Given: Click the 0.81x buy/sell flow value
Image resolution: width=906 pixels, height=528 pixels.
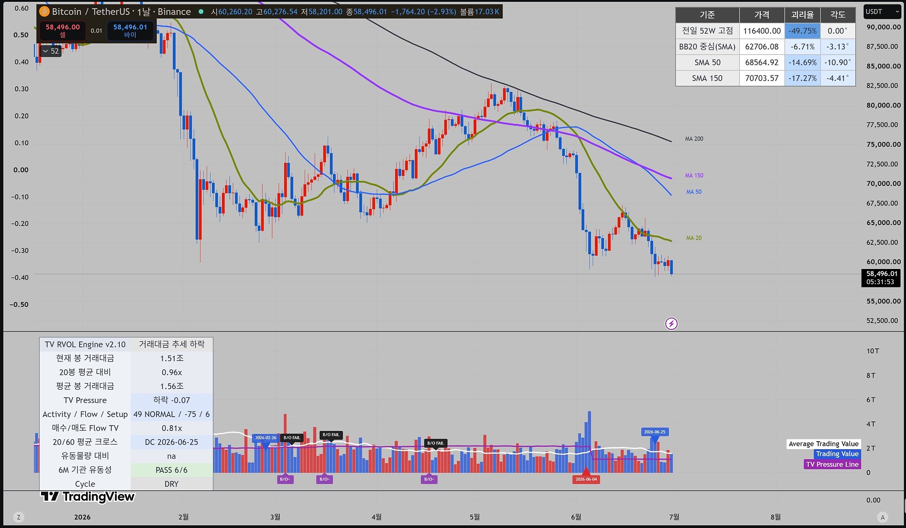Looking at the screenshot, I should click(172, 428).
